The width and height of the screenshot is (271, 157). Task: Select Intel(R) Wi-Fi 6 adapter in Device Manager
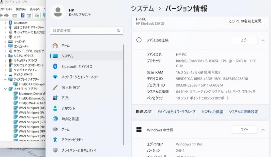click(32, 103)
